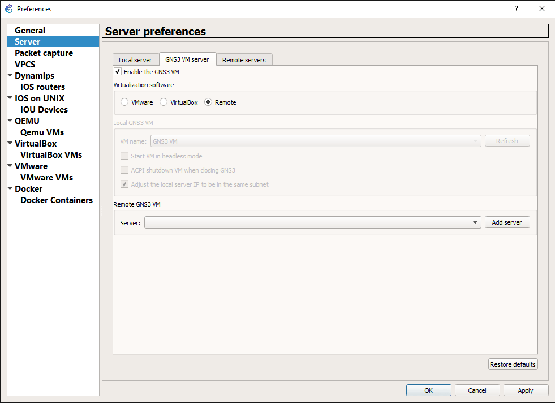Open the IOS routers page
This screenshot has width=555, height=404.
click(43, 87)
